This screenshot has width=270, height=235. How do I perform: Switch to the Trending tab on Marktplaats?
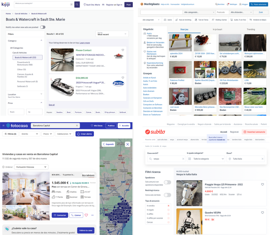tap(251, 30)
